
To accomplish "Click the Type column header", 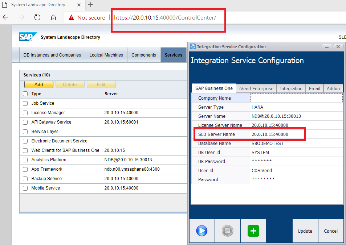I will tap(36, 94).
